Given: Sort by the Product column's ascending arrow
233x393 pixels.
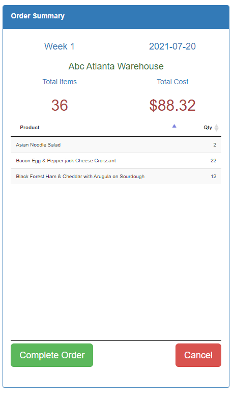Looking at the screenshot, I should [174, 126].
